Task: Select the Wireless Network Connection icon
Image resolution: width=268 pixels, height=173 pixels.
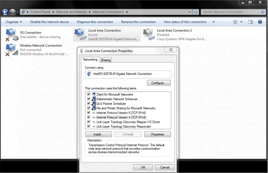Action: click(x=12, y=50)
